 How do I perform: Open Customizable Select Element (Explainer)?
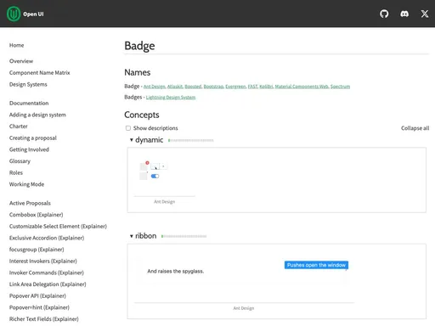click(58, 226)
